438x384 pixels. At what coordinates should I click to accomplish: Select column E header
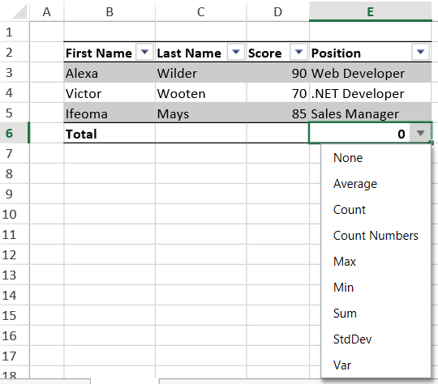[371, 11]
